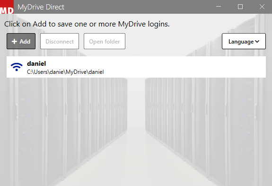272x186 pixels.
Task: Minimize the MyDrive Direct window
Action: pyautogui.click(x=219, y=7)
